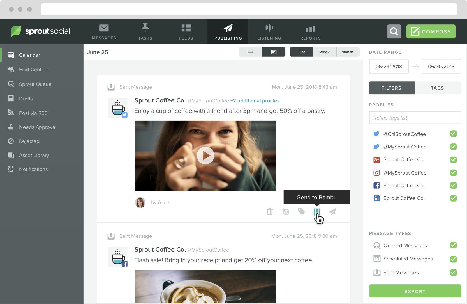
Task: Uncheck Queued Messages type
Action: [453, 245]
